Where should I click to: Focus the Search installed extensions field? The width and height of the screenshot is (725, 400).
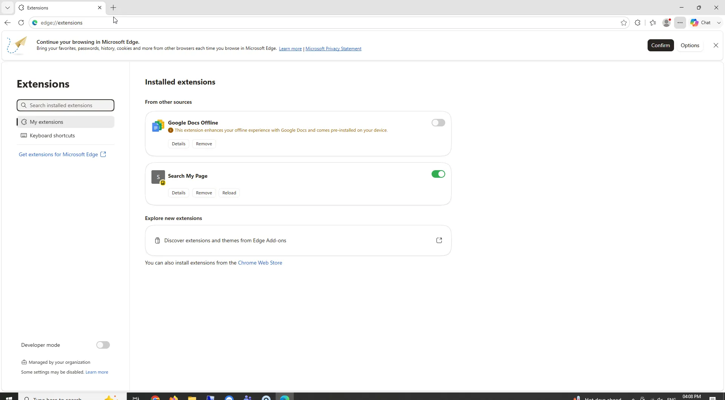[x=65, y=105]
